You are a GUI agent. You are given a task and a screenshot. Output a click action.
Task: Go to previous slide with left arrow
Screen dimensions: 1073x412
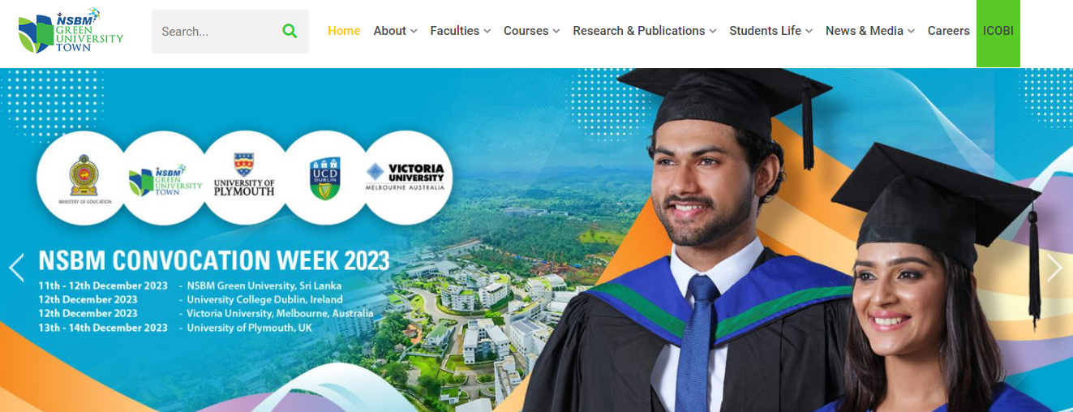16,268
